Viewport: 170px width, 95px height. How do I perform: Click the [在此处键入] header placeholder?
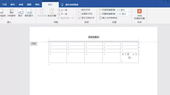[93, 37]
